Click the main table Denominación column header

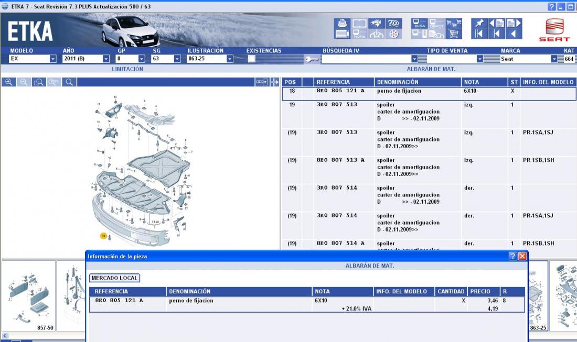(x=418, y=82)
